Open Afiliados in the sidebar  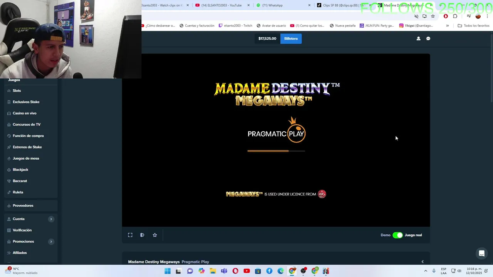click(x=31, y=253)
